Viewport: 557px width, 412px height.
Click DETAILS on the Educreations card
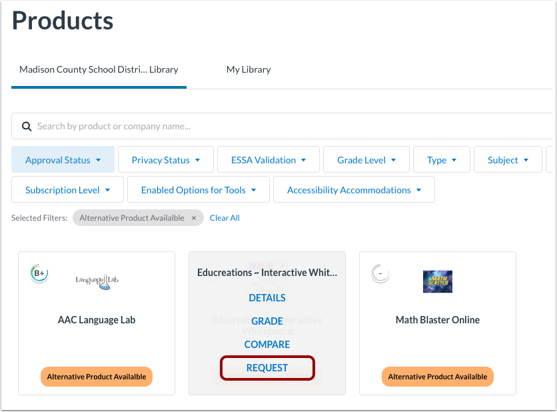tap(267, 298)
